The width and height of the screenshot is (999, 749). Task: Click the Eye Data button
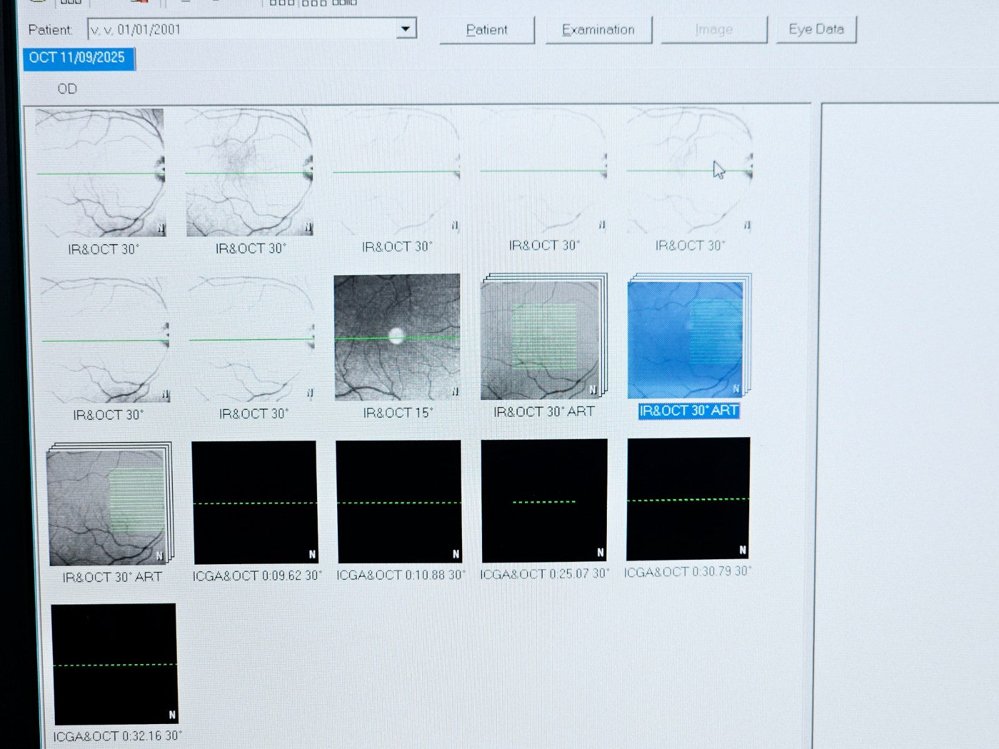pos(815,28)
